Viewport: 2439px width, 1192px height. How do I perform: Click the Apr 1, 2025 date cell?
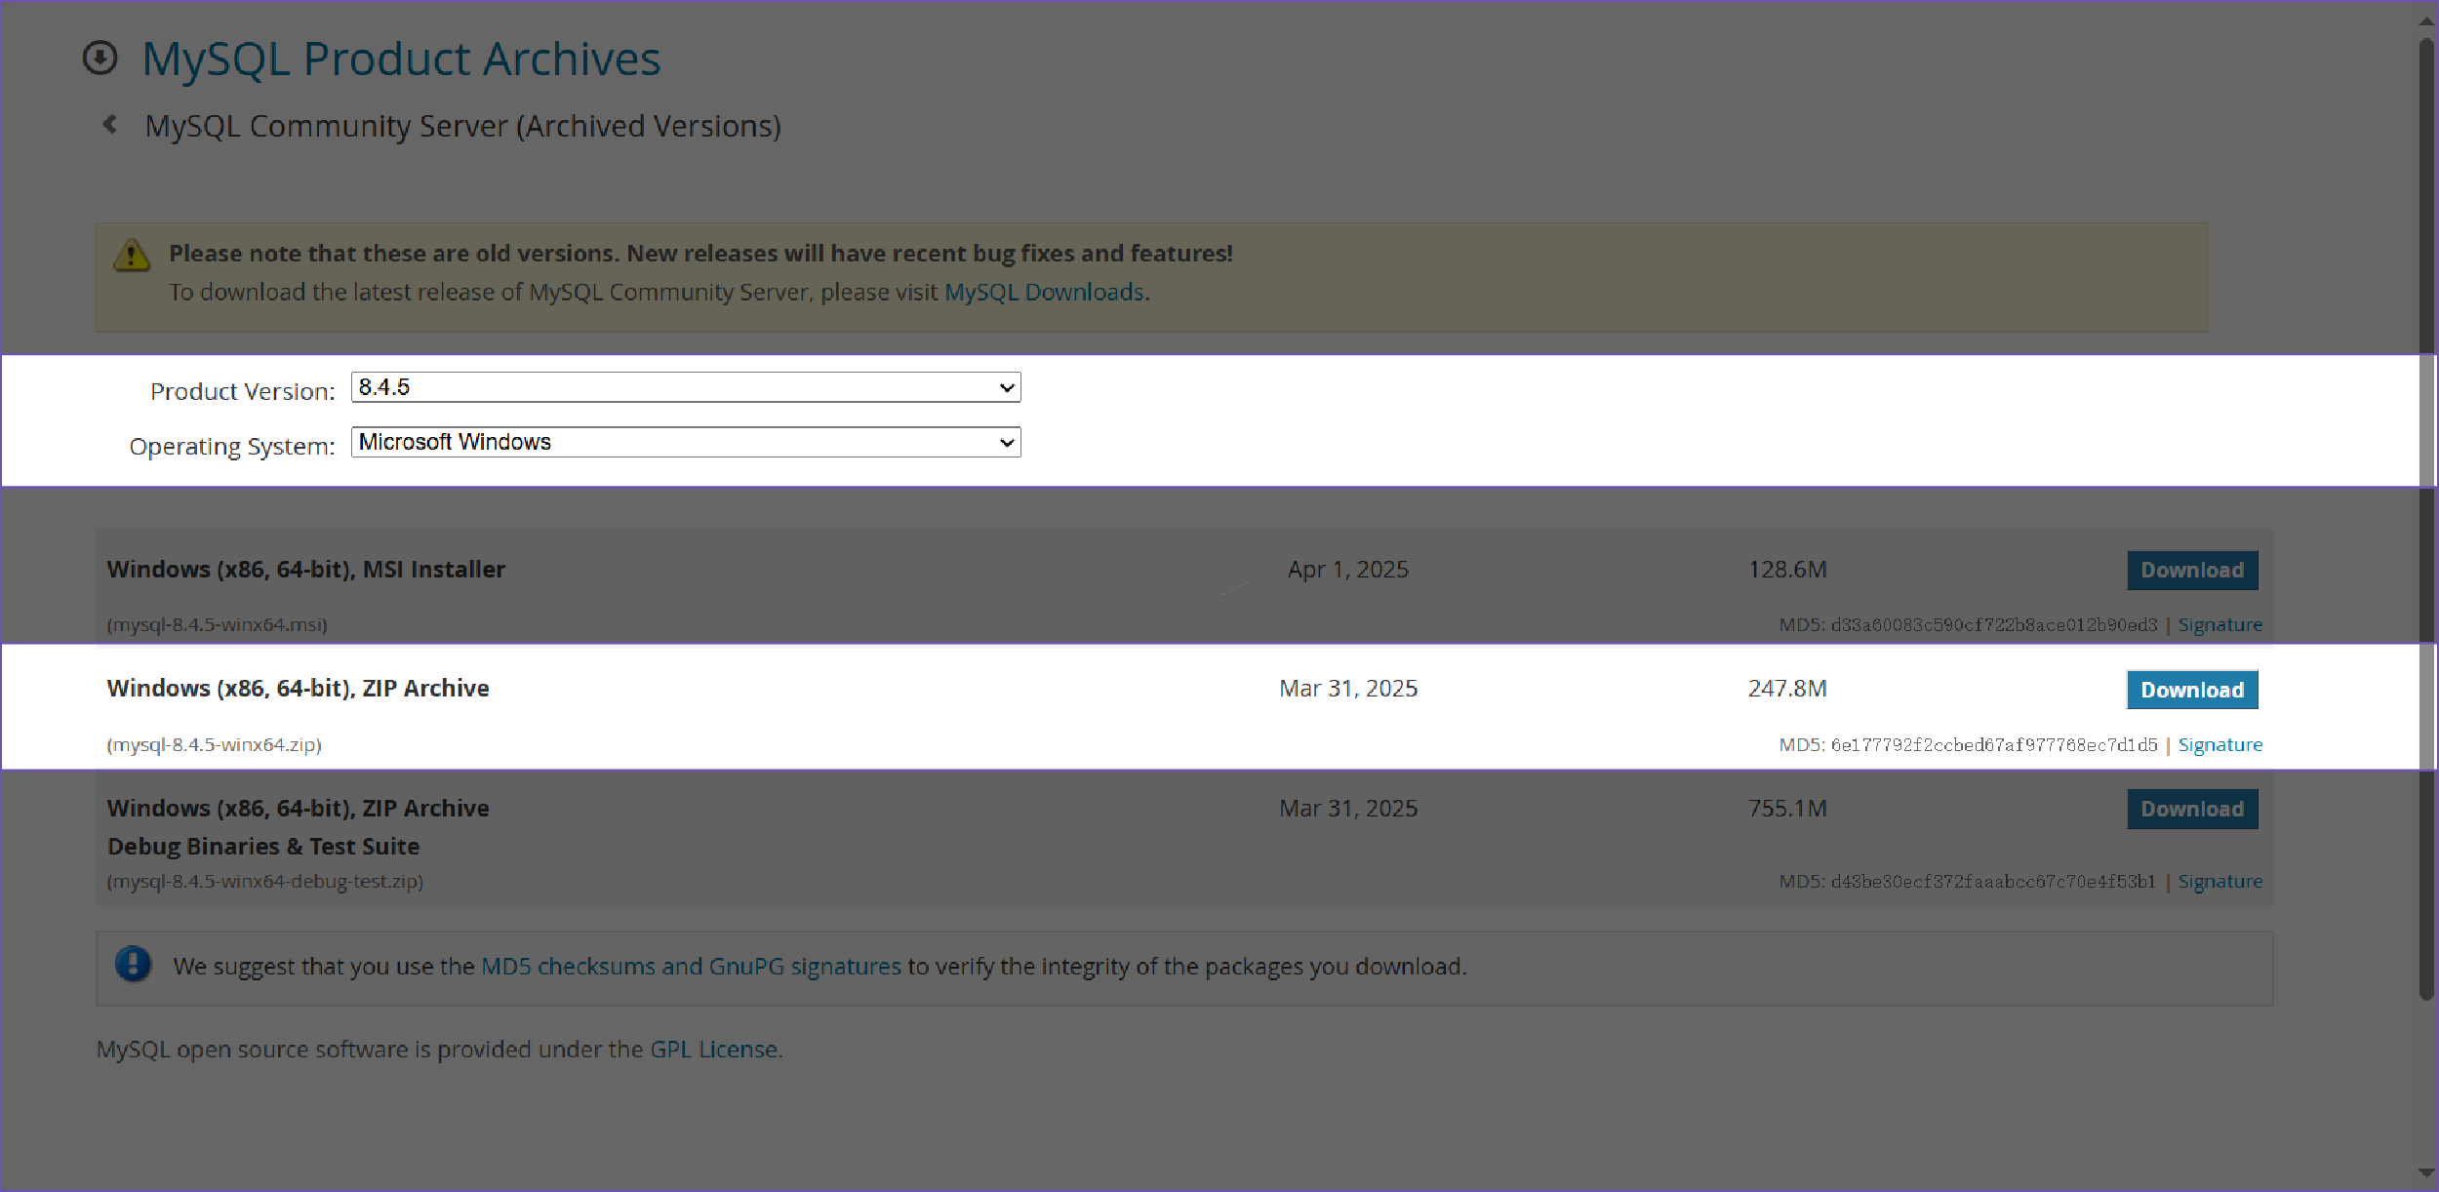tap(1348, 570)
